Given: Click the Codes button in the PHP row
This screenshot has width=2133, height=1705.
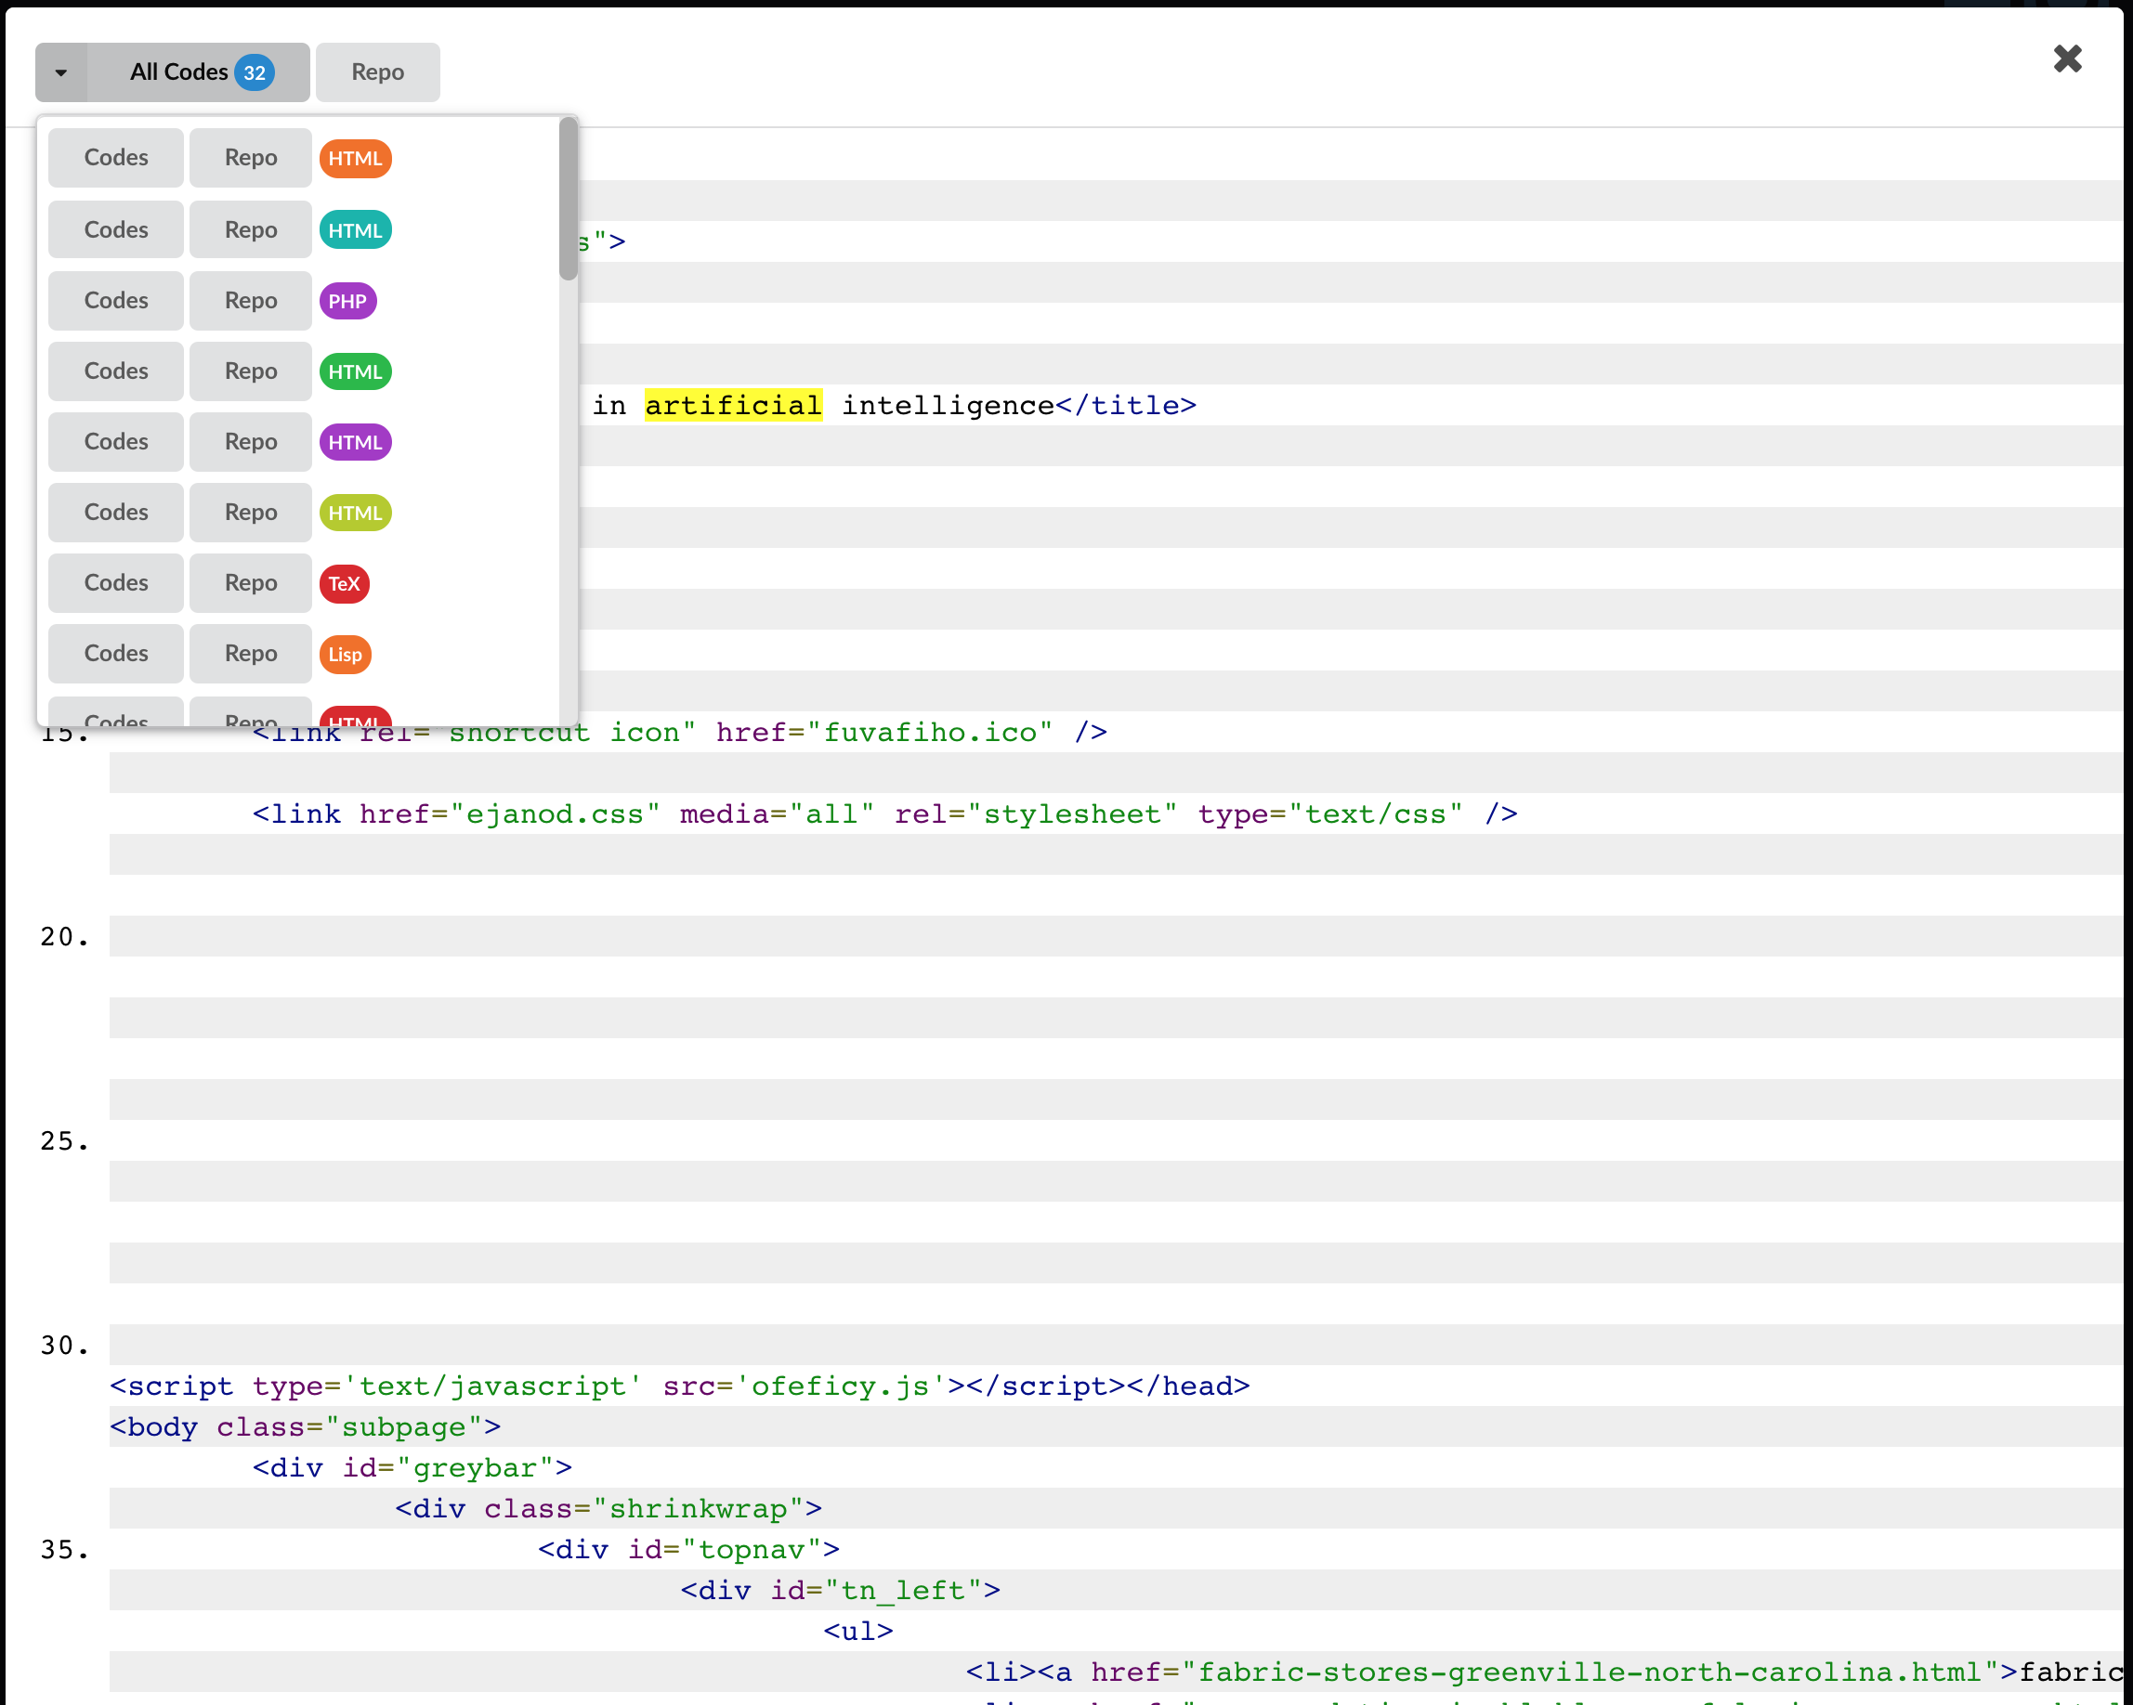Looking at the screenshot, I should (115, 301).
